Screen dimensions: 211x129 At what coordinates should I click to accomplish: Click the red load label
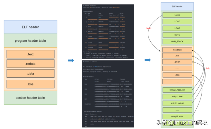point(149,28)
